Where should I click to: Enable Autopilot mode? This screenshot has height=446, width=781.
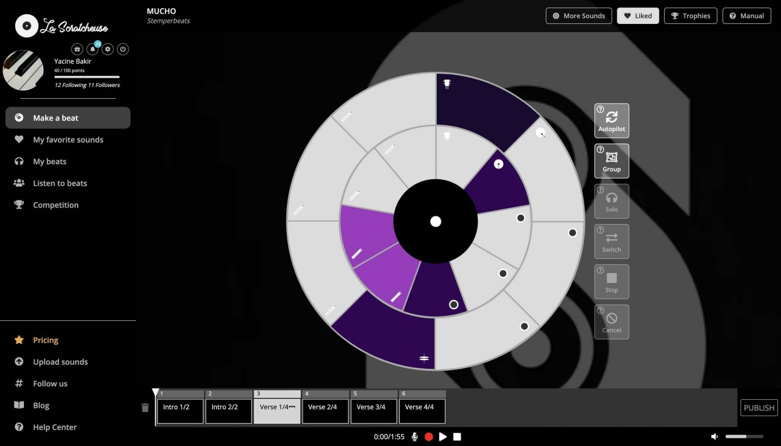(x=612, y=121)
